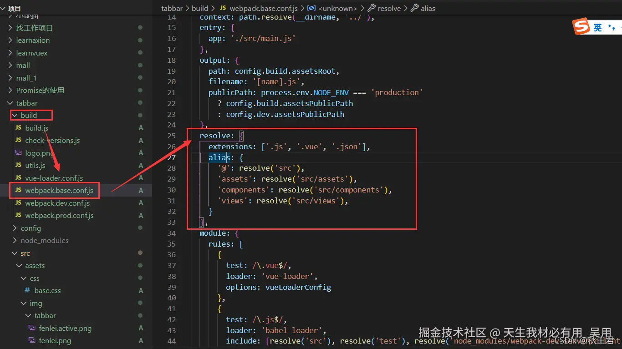The image size is (622, 349).
Task: Click line number 27 in the gutter
Action: coord(171,157)
